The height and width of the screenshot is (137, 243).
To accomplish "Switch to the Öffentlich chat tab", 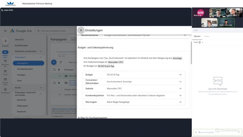I will point(197,36).
